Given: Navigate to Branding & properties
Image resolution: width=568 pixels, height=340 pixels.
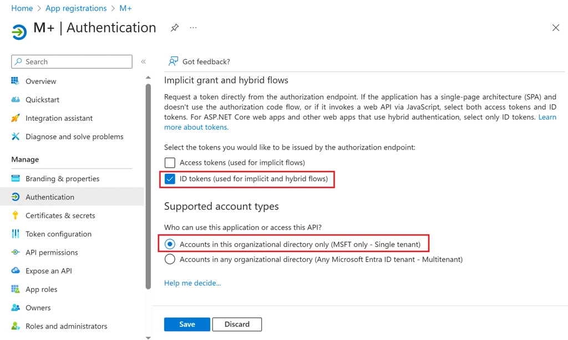Looking at the screenshot, I should 62,178.
